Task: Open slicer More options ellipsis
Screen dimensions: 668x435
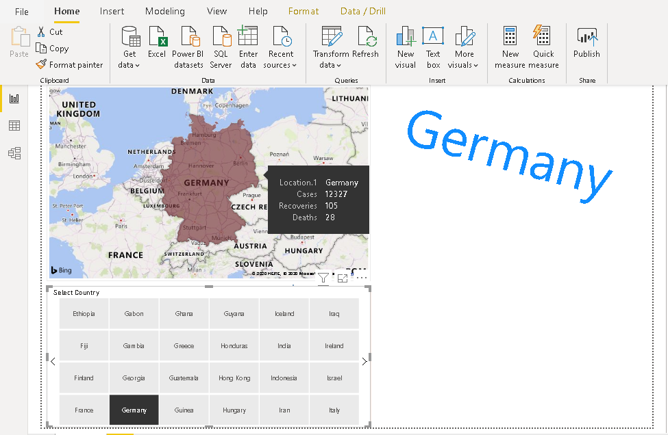Action: pyautogui.click(x=362, y=278)
